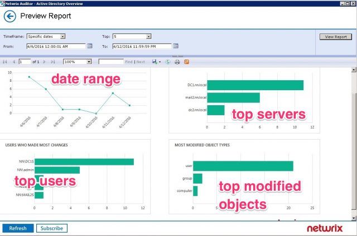Screen dimensions: 357x236
Task: Click the From date input field
Action: tap(56, 46)
